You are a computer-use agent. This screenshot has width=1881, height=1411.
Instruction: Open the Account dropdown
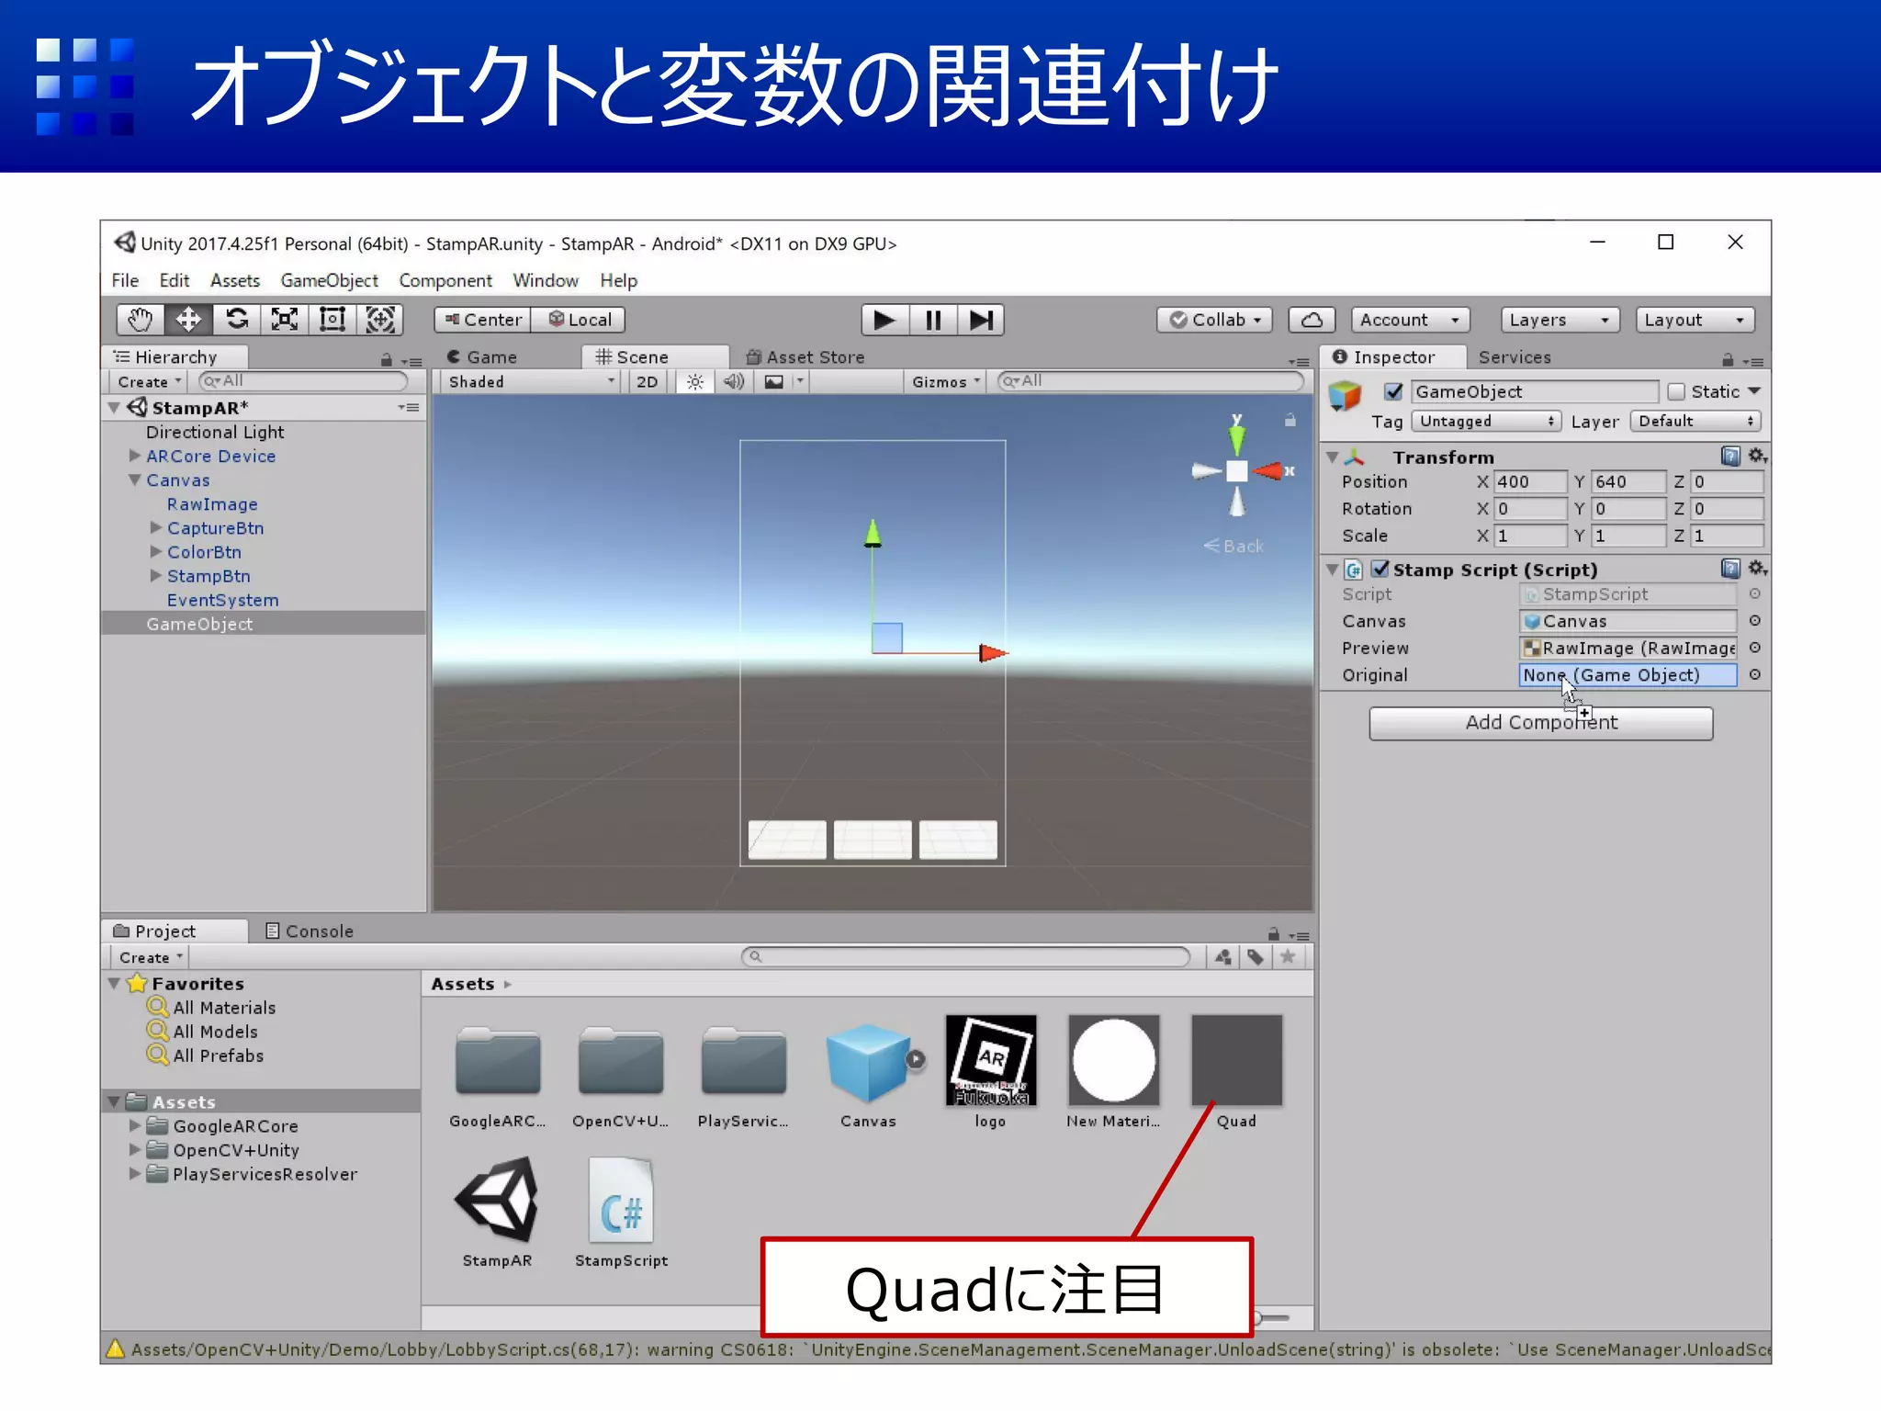pos(1410,320)
